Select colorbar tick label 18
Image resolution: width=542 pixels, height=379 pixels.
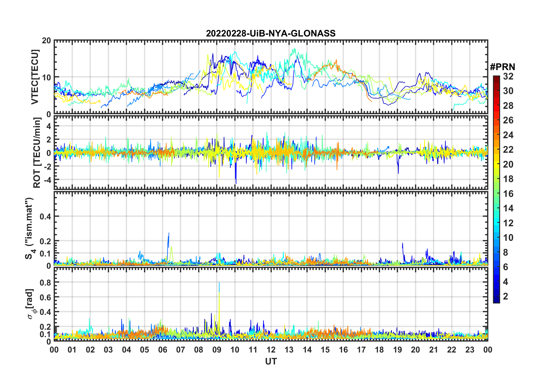pos(508,179)
